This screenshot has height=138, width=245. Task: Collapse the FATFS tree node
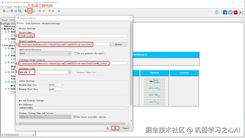click(6, 32)
